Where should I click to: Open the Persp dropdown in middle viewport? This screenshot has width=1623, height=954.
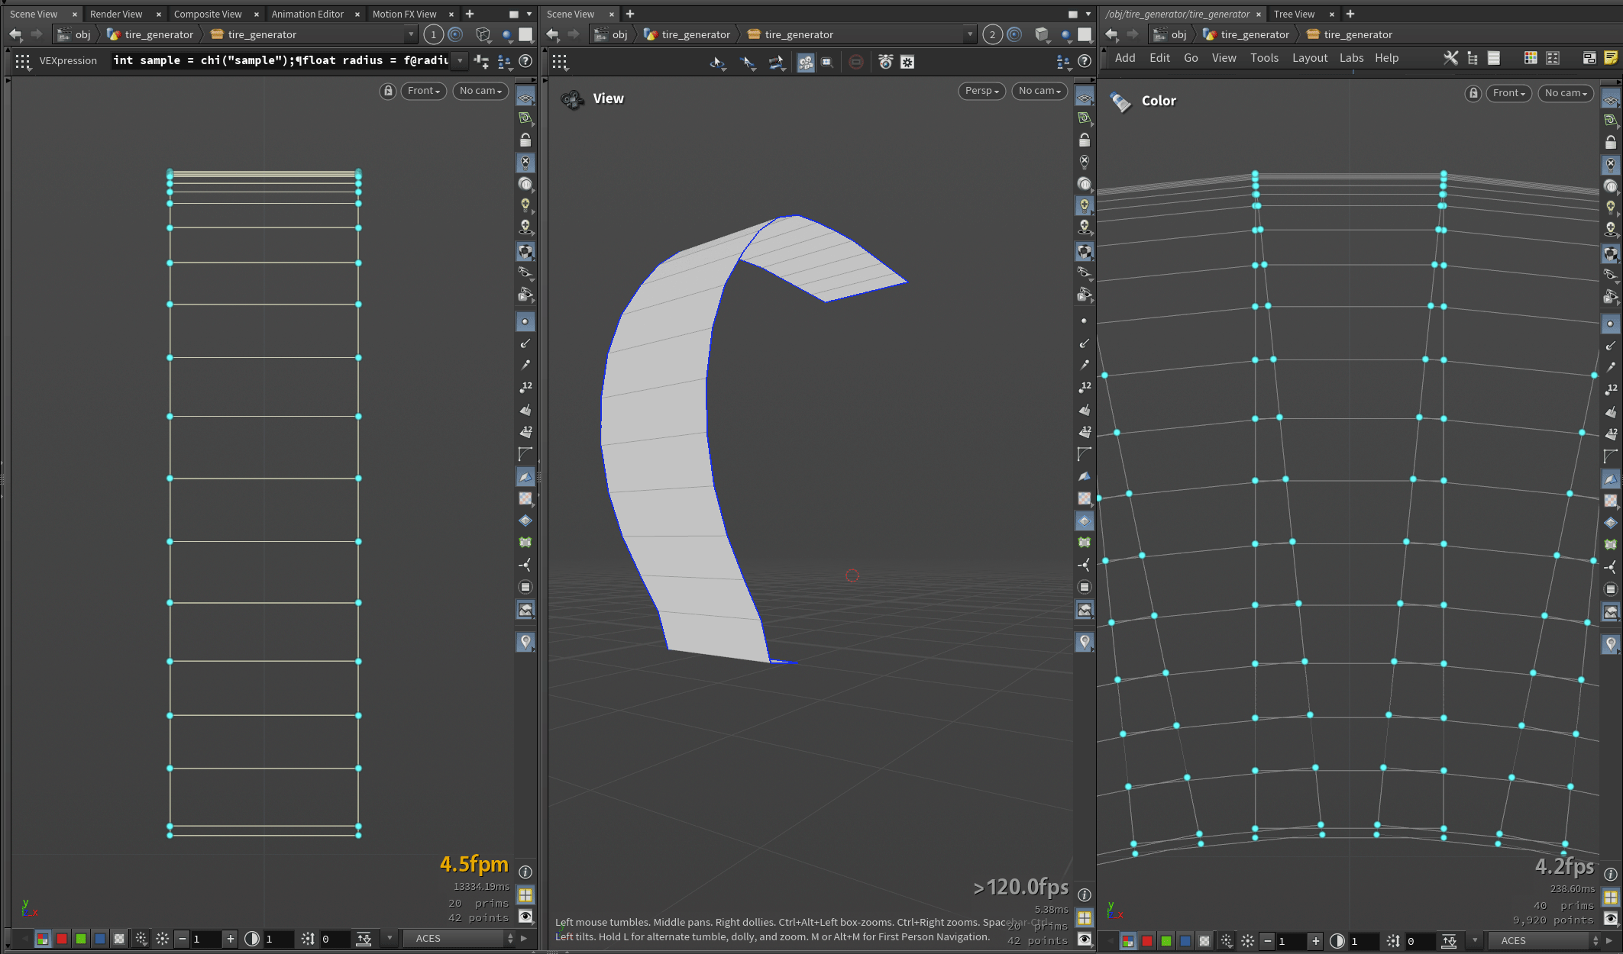[x=981, y=91]
